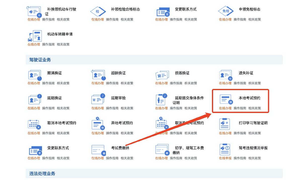Image resolution: width=302 pixels, height=180 pixels.
Task: Select the 违法处理业务 section header
Action: click(x=42, y=173)
